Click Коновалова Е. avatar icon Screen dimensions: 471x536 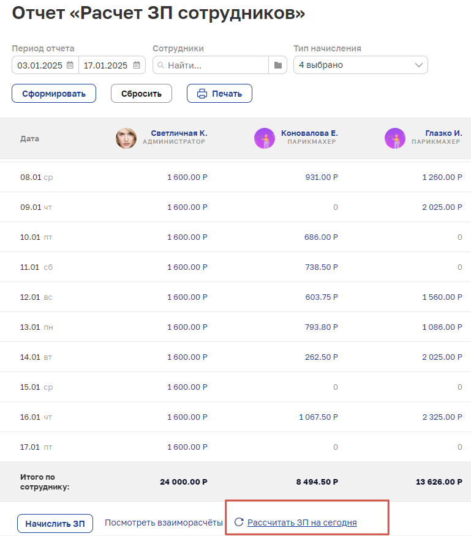coord(264,138)
